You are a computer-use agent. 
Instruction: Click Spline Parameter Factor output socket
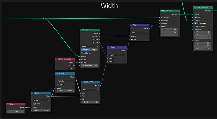75,62
